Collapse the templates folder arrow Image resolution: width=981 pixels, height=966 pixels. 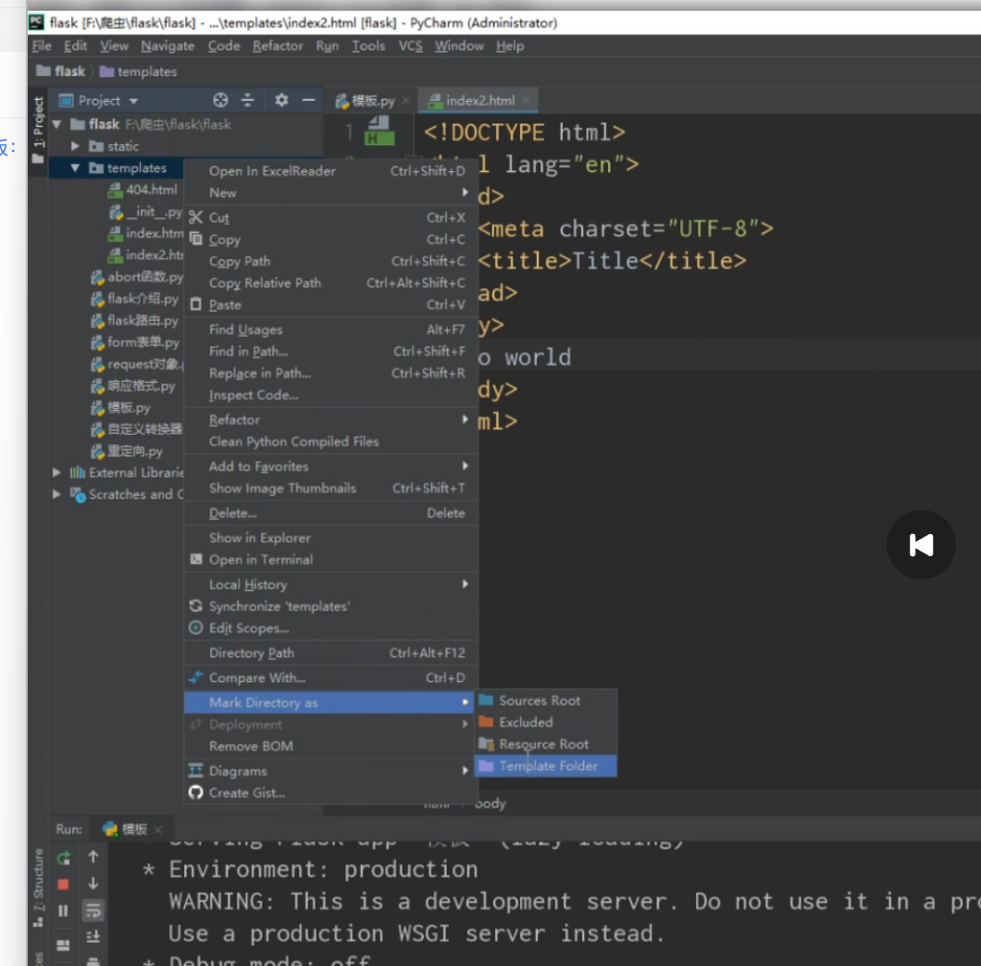(75, 167)
